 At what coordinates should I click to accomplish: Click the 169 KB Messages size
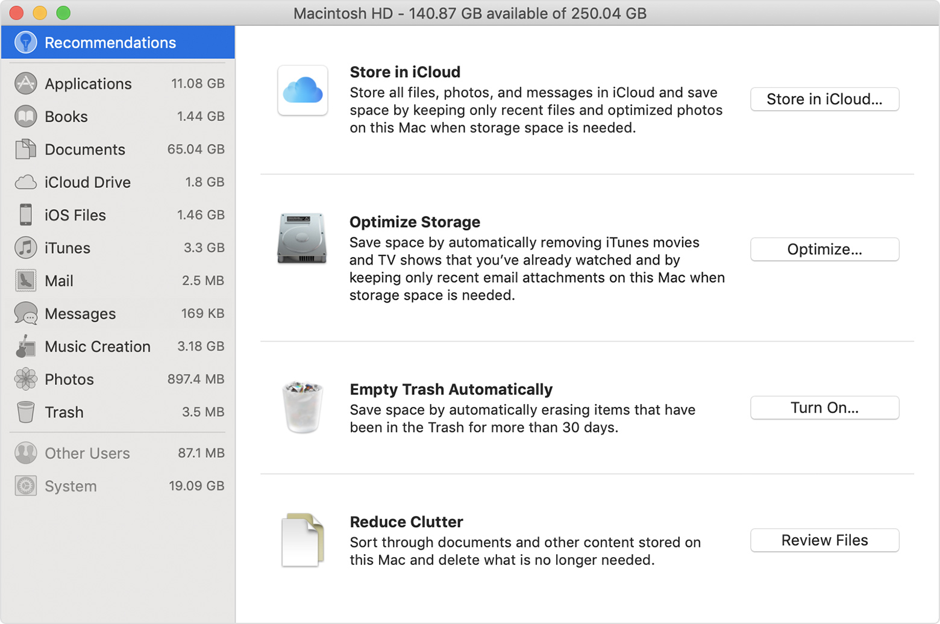(202, 313)
